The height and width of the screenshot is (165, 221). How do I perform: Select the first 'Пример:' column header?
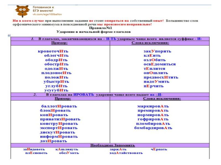(60, 43)
